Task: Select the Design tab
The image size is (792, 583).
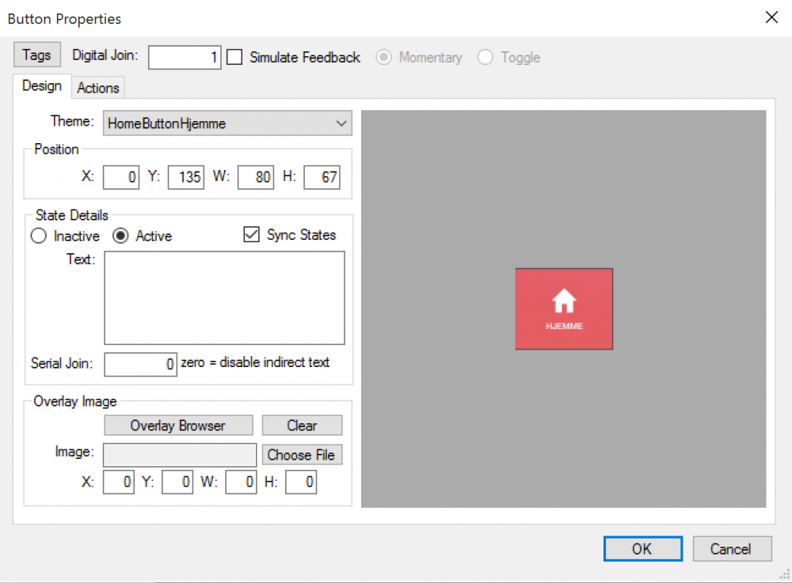Action: (42, 86)
